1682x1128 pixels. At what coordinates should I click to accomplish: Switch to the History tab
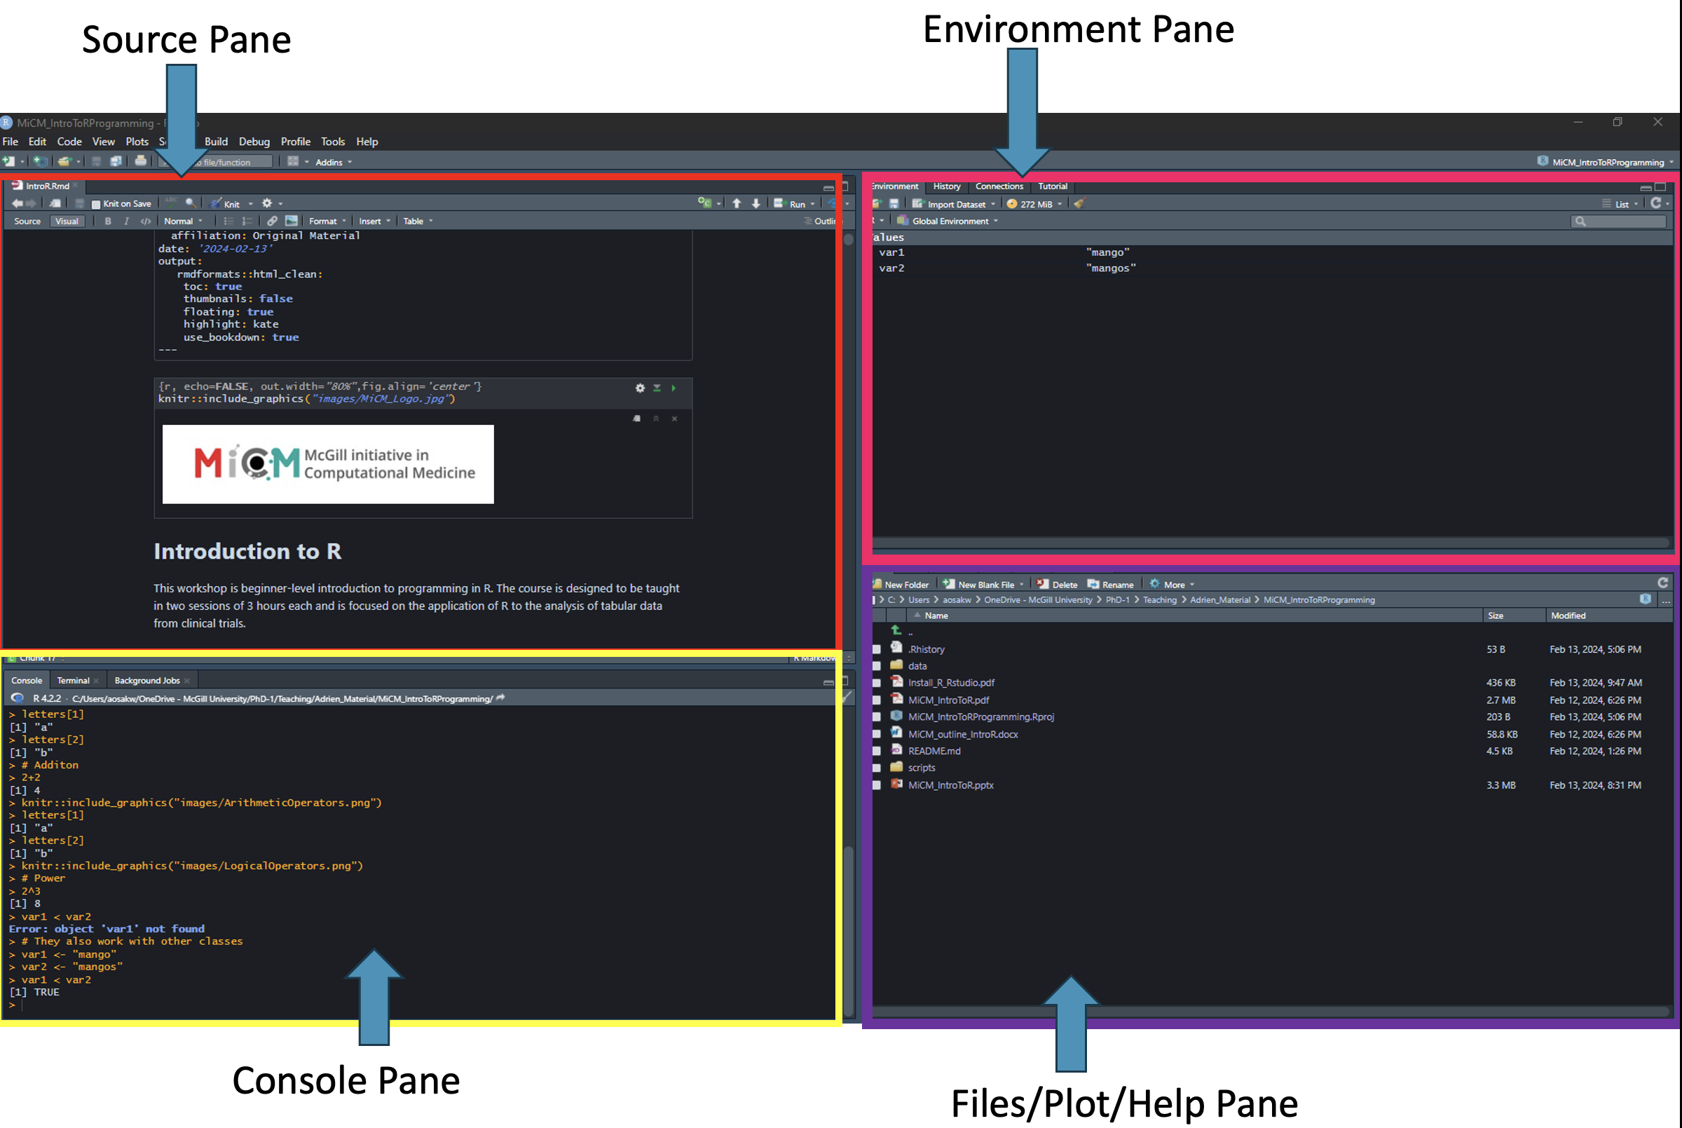(x=946, y=186)
